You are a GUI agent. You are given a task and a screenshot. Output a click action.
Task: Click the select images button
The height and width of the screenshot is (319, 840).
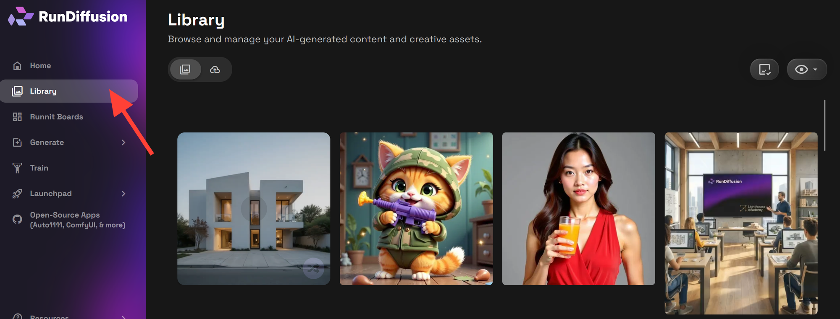pos(764,70)
